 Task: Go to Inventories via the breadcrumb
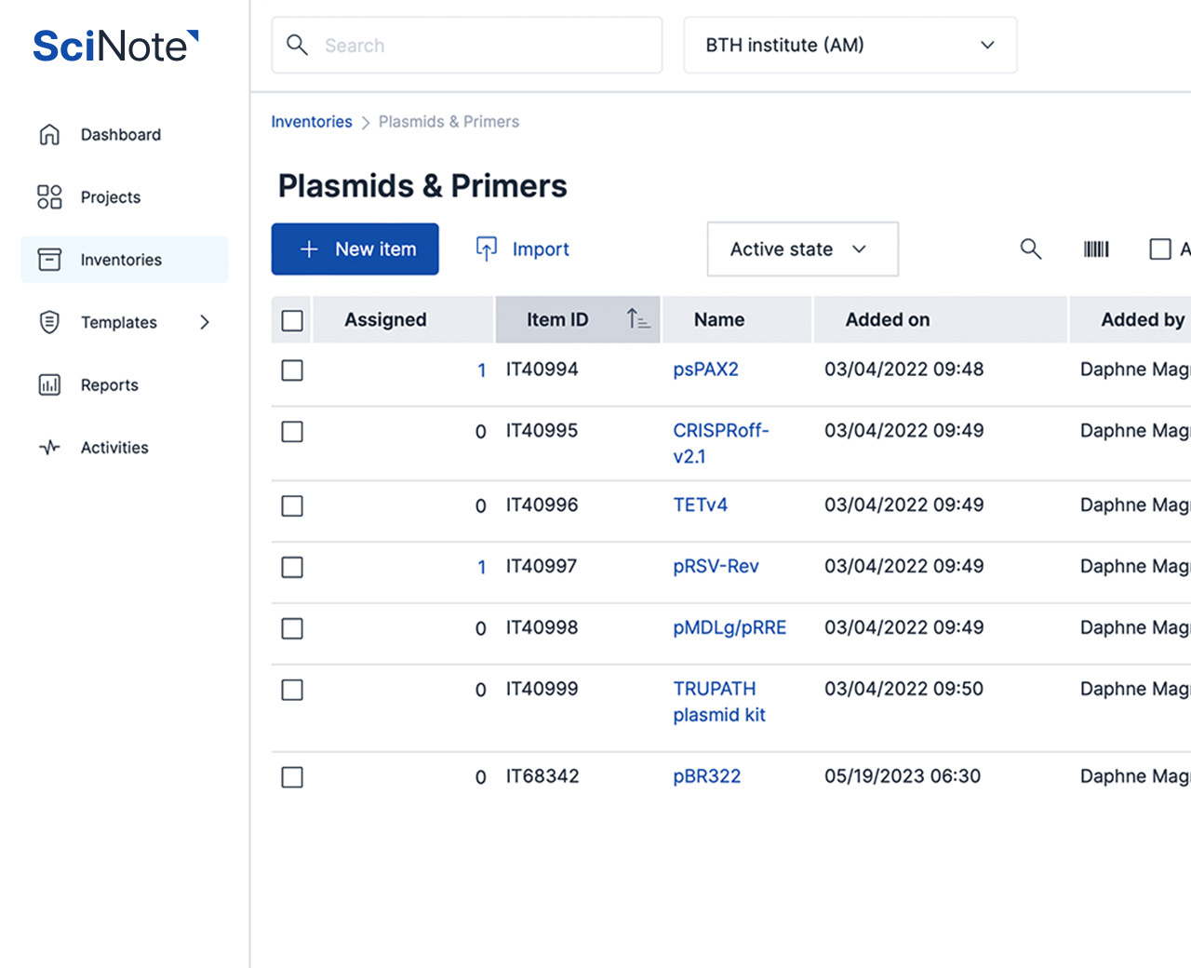pos(312,121)
